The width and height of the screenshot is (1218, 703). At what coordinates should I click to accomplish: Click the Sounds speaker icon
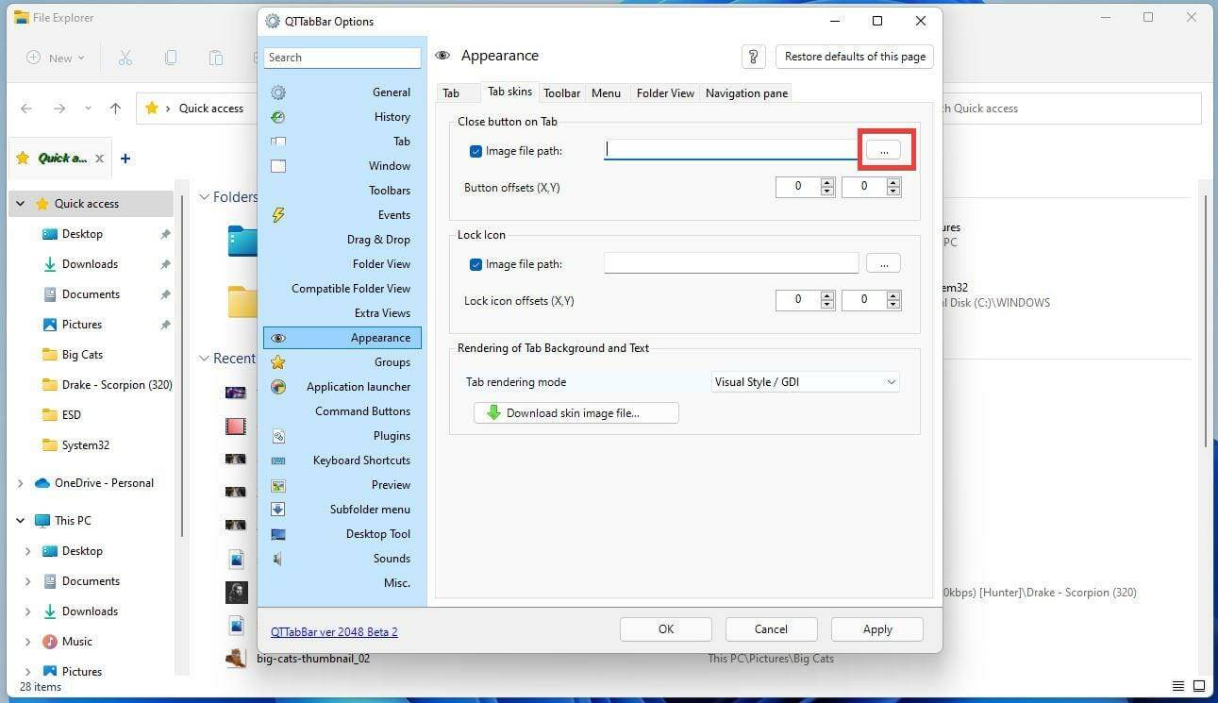click(278, 558)
